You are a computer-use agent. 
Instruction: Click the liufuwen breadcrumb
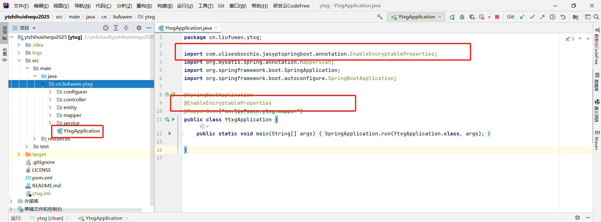(122, 17)
